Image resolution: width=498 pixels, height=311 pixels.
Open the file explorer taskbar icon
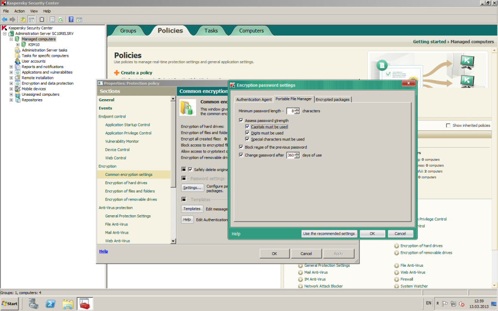coord(68,304)
